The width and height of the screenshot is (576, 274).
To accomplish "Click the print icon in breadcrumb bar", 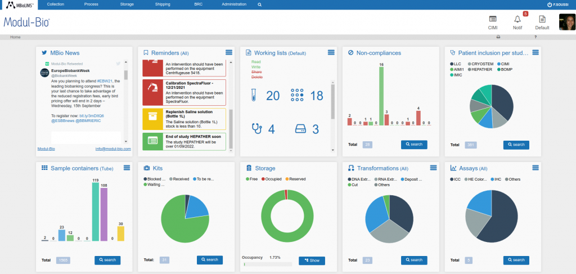I will click(498, 37).
